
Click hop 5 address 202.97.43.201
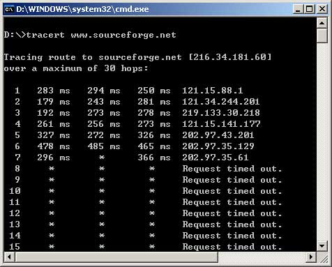pyautogui.click(x=218, y=135)
